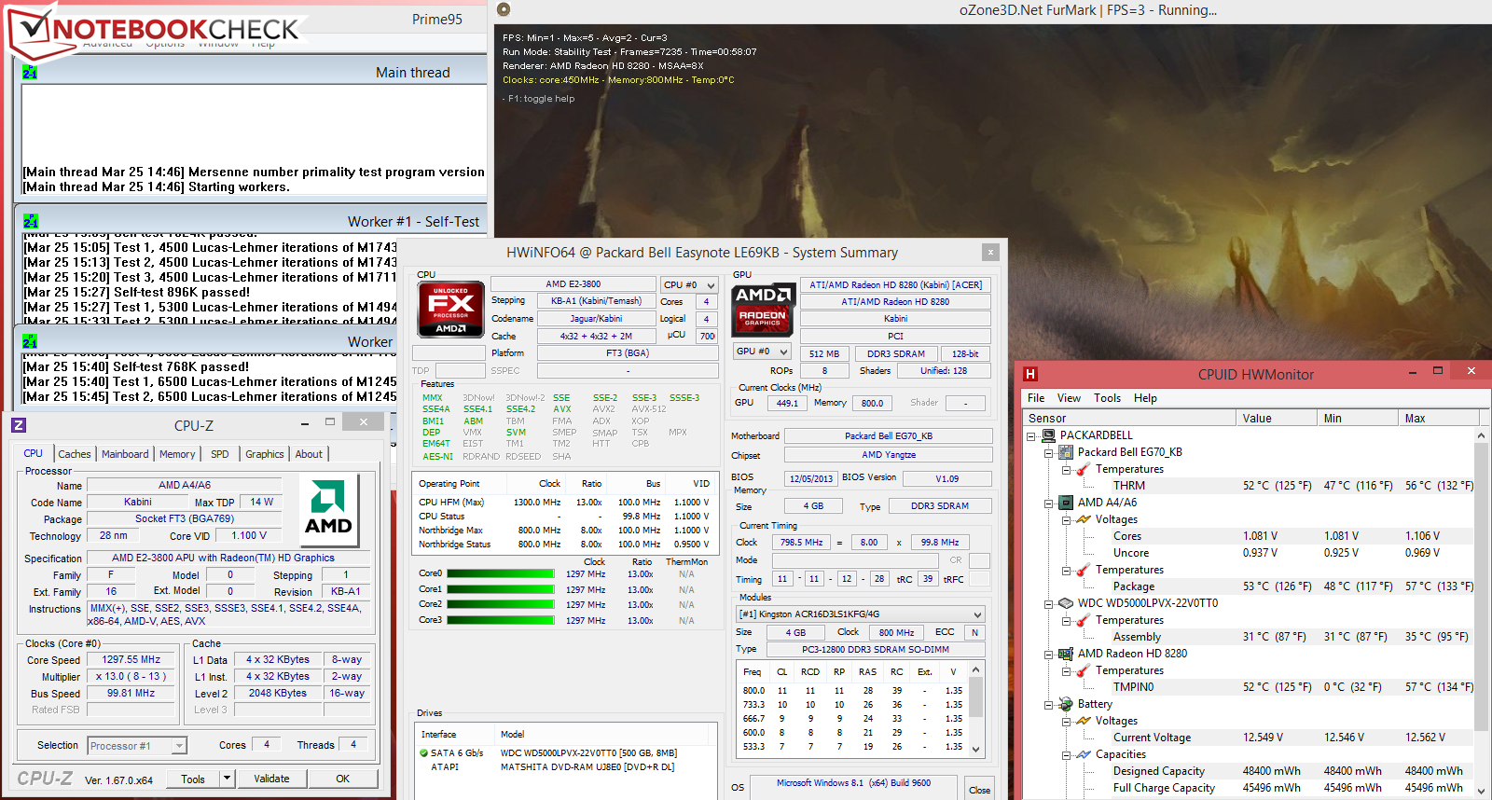Click the Core Speed value 1297.55 MHz
Image resolution: width=1492 pixels, height=800 pixels.
(131, 659)
